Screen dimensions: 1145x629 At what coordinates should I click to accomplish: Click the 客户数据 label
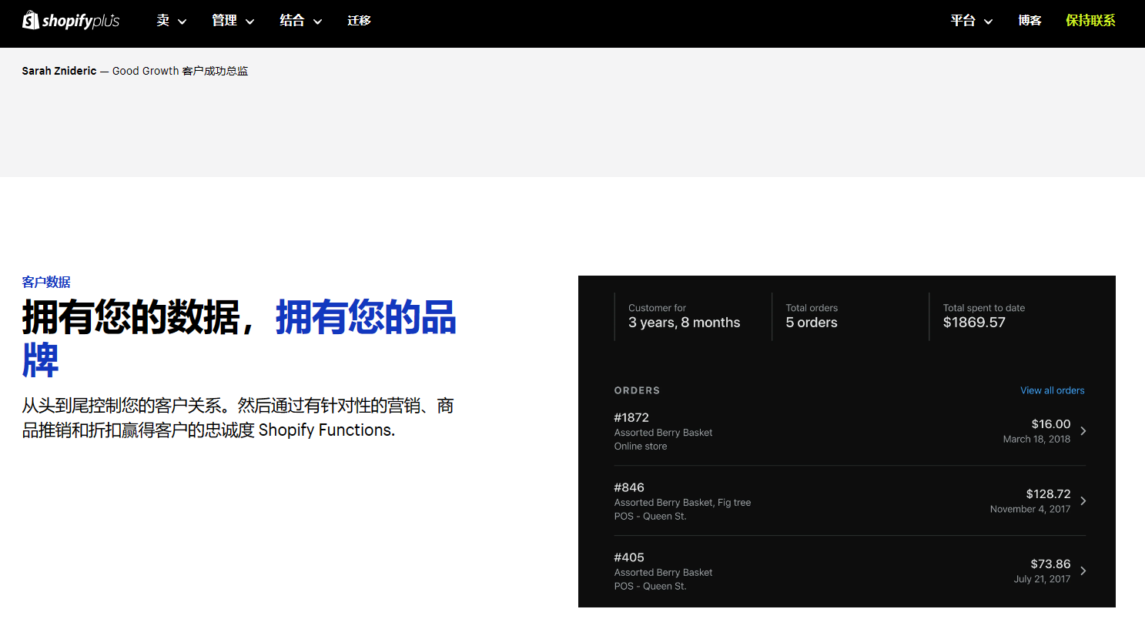pyautogui.click(x=45, y=282)
